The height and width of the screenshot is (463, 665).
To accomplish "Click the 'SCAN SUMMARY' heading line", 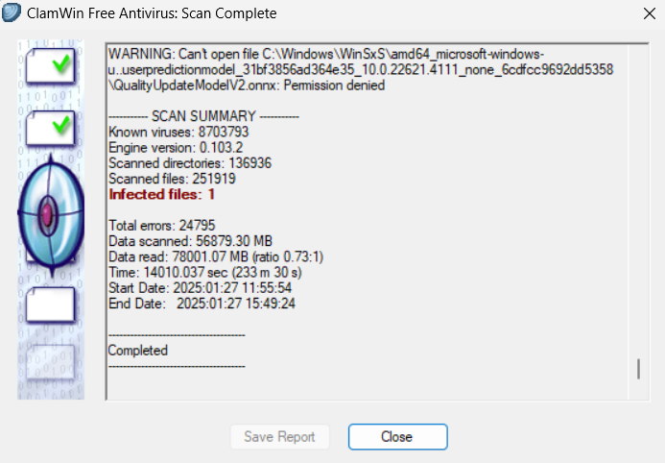I will (203, 116).
